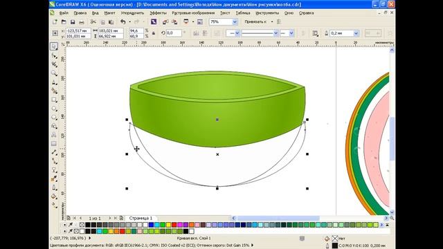Save the document with floppy icon
The height and width of the screenshot is (249, 443).
pyautogui.click(x=73, y=21)
